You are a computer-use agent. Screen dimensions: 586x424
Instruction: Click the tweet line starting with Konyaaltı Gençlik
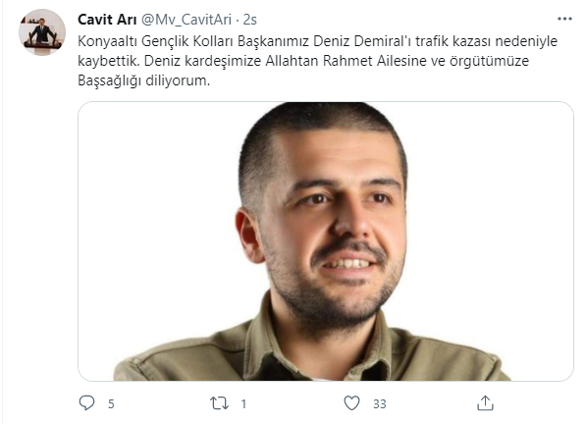pyautogui.click(x=317, y=41)
